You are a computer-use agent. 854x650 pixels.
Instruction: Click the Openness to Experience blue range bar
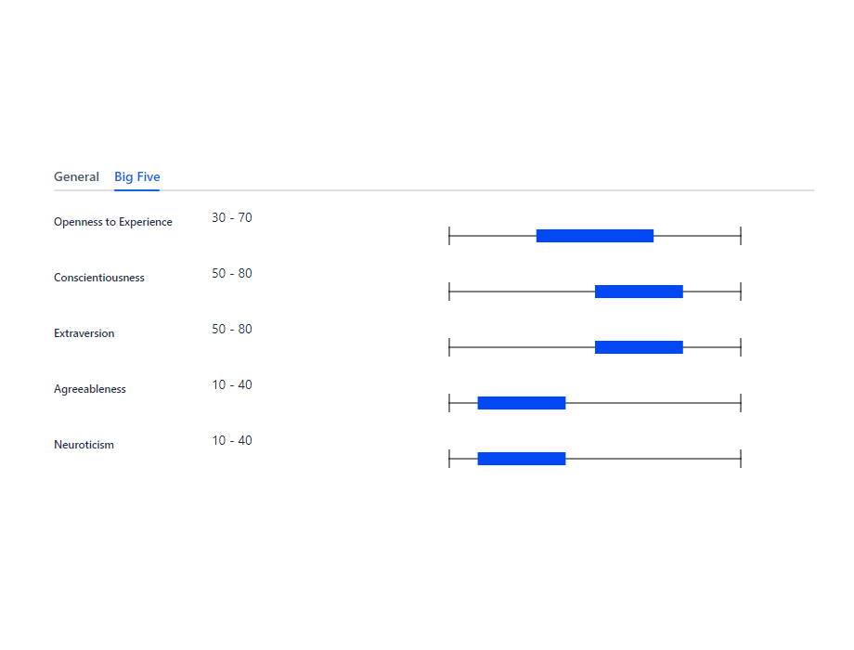pyautogui.click(x=595, y=236)
